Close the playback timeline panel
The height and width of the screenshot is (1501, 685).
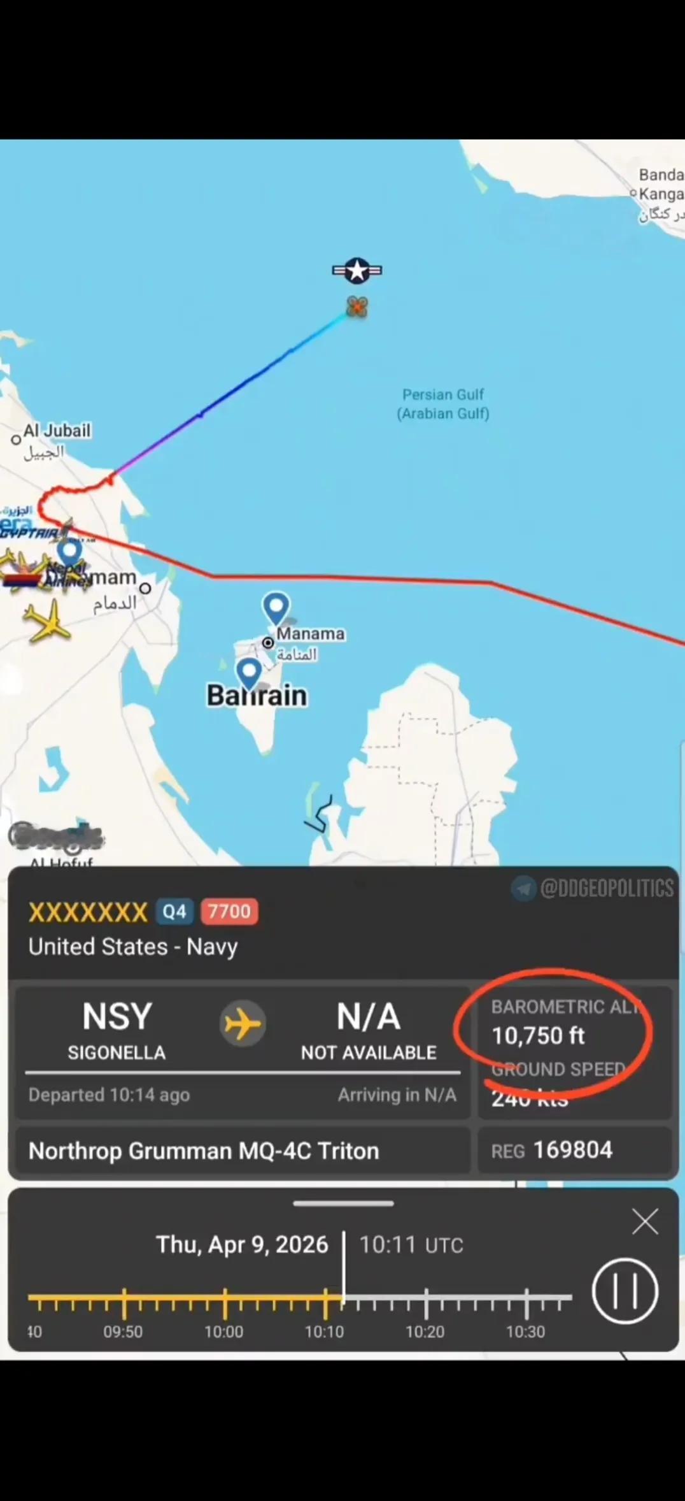click(x=645, y=1222)
